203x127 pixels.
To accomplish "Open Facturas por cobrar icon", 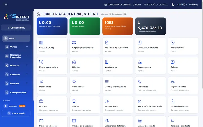I will coord(41,62).
